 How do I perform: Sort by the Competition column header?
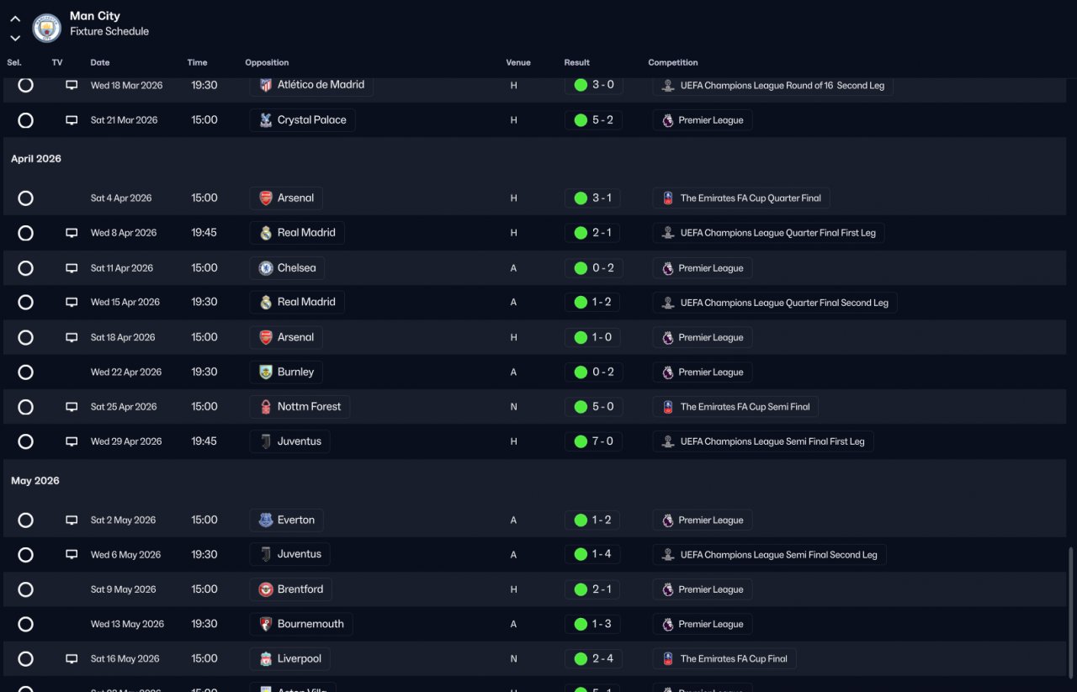coord(673,62)
